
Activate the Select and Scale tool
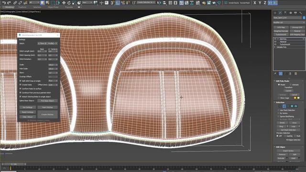[74, 3]
